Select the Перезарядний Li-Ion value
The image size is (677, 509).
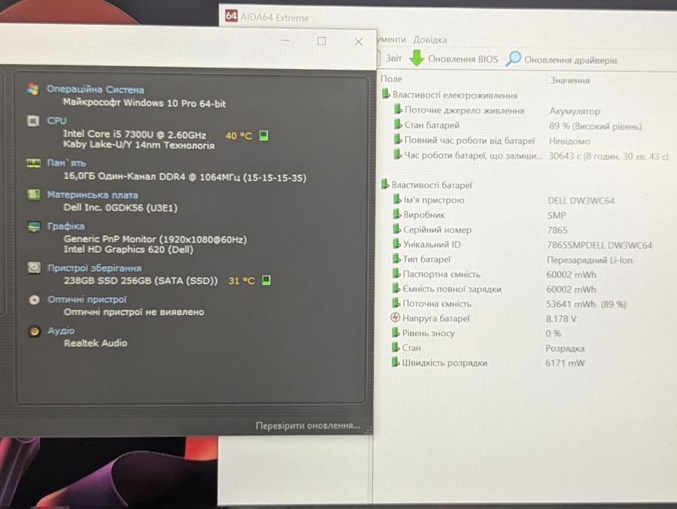coord(589,260)
